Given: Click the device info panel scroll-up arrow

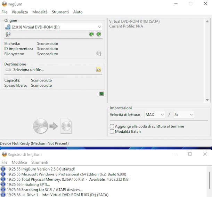Looking at the screenshot, I should (207, 21).
